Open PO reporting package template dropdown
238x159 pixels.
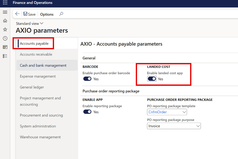(x=184, y=112)
